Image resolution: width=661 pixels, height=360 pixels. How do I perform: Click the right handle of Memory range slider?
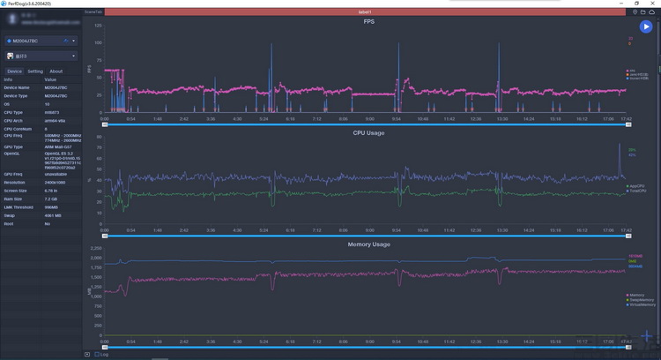pyautogui.click(x=628, y=348)
